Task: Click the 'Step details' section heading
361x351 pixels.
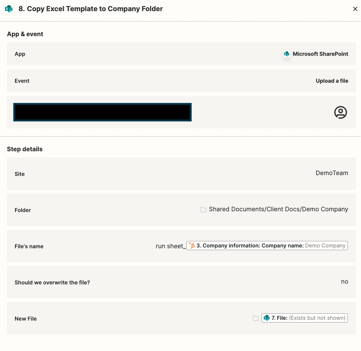Action: 25,149
